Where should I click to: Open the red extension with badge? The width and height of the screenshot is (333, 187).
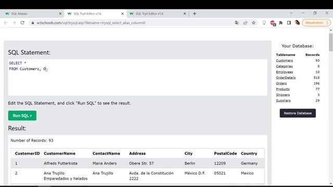(273, 23)
